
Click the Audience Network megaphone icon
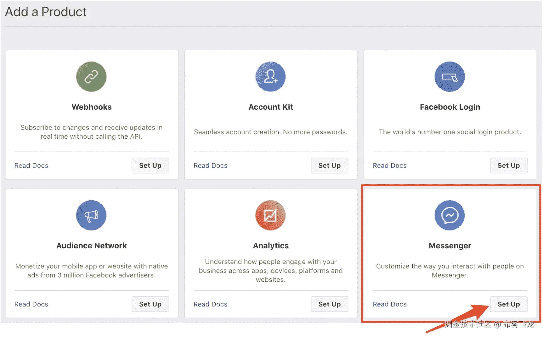click(91, 215)
